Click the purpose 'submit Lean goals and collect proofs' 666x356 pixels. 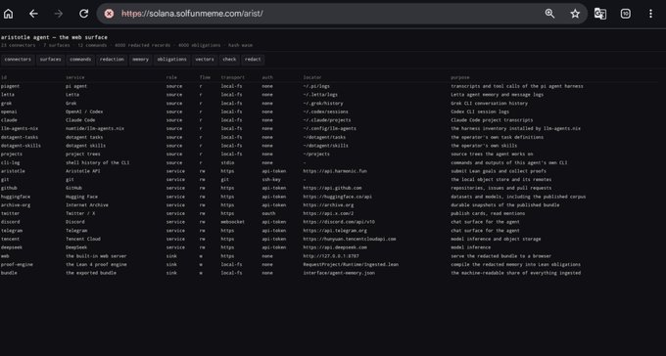499,171
